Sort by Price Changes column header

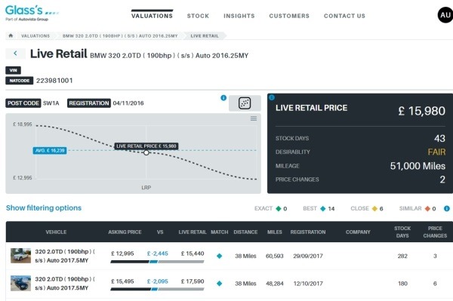coord(435,232)
